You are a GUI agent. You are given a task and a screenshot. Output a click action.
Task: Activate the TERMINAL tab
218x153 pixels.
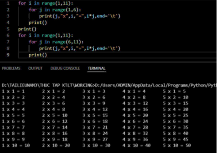[x=97, y=68]
